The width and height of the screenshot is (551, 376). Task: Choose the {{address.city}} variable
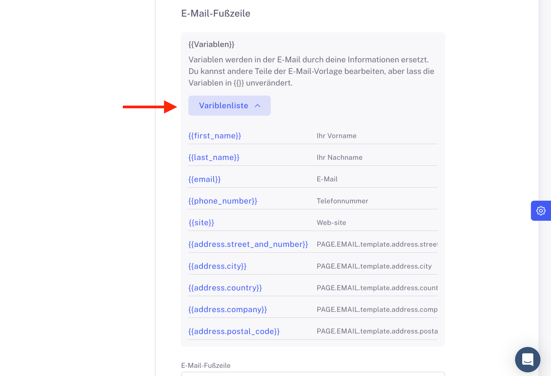(217, 266)
